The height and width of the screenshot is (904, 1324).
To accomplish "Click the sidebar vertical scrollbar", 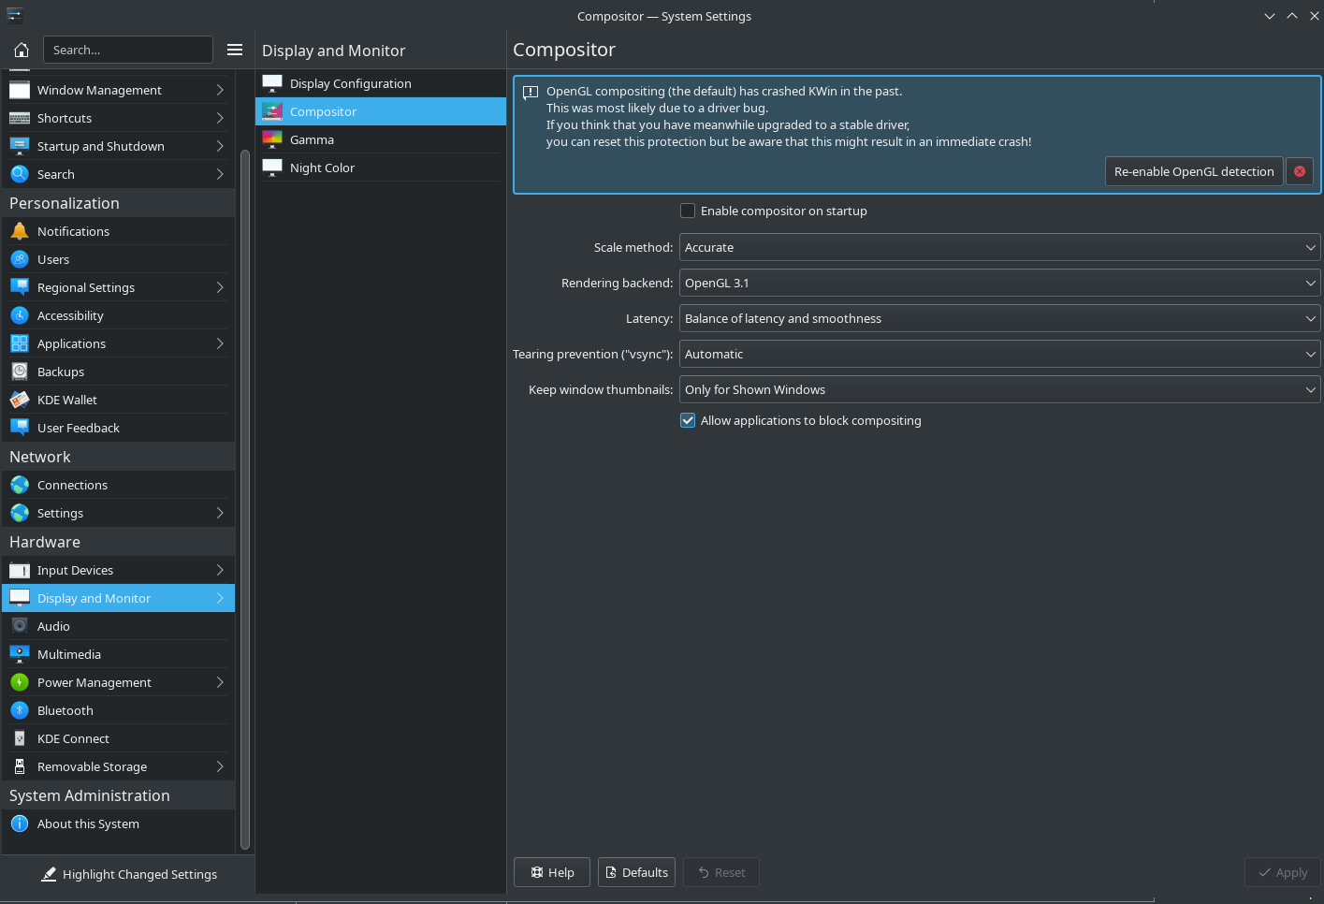I will coord(245,499).
